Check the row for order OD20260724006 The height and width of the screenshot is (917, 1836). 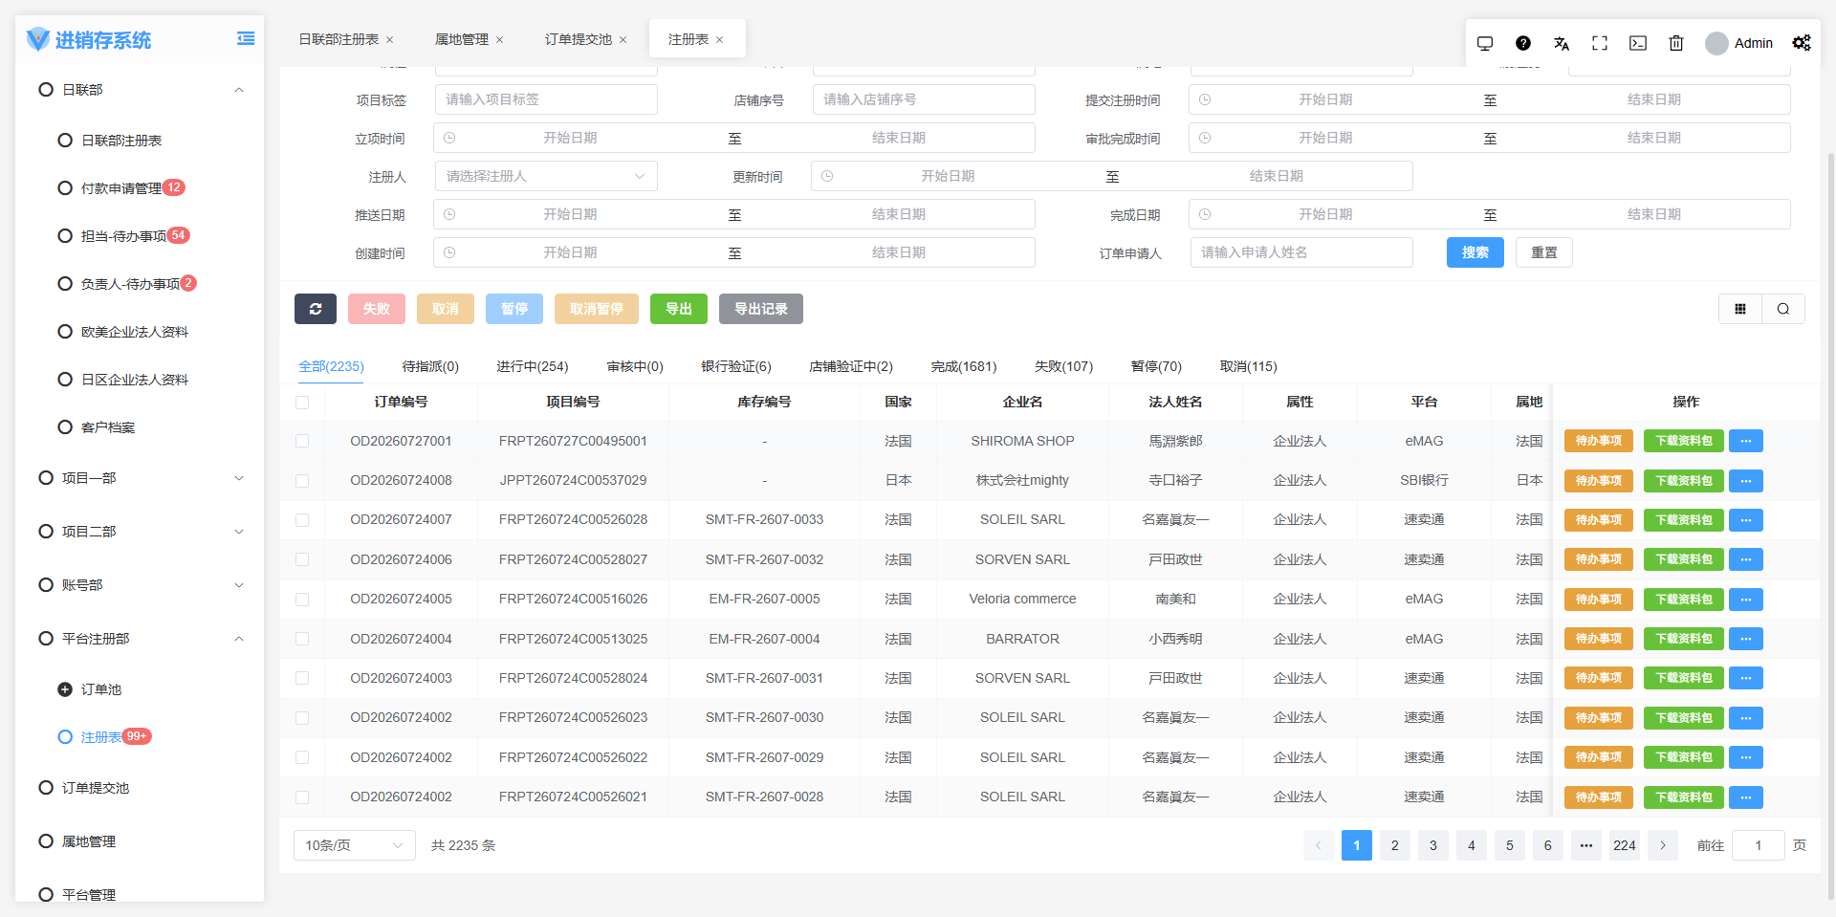(302, 559)
